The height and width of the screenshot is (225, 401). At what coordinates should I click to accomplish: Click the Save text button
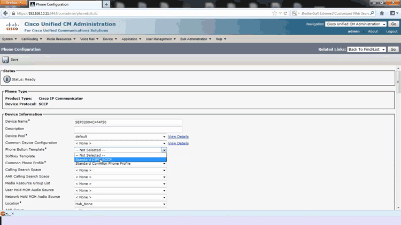tap(14, 59)
